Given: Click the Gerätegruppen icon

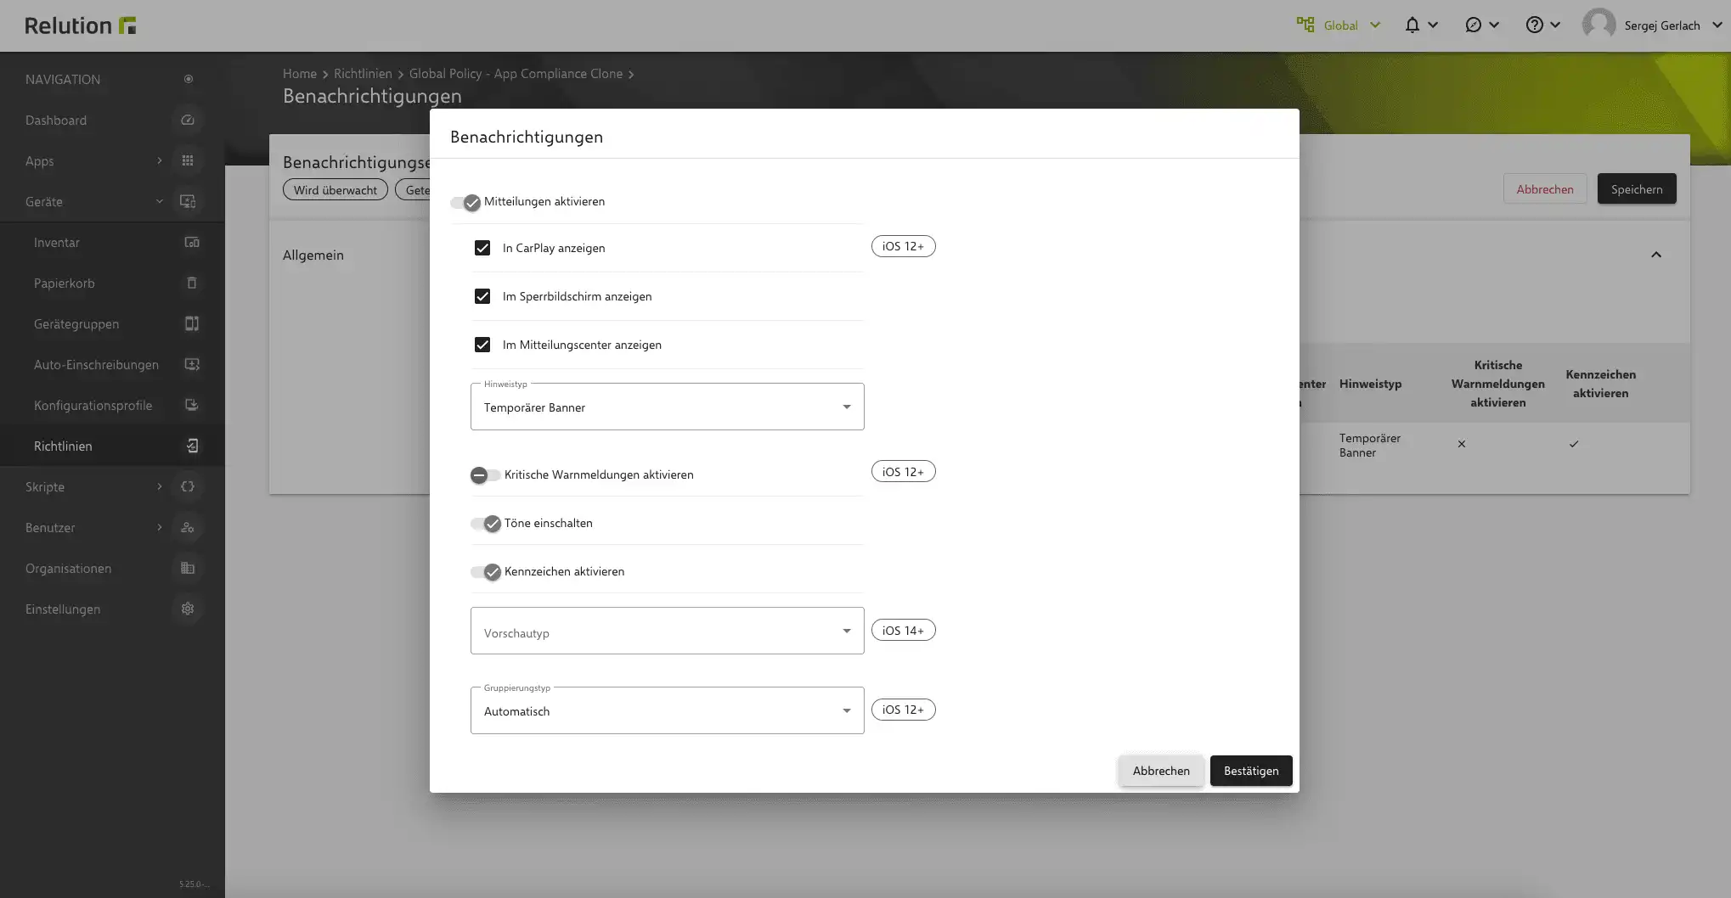Looking at the screenshot, I should coord(192,323).
